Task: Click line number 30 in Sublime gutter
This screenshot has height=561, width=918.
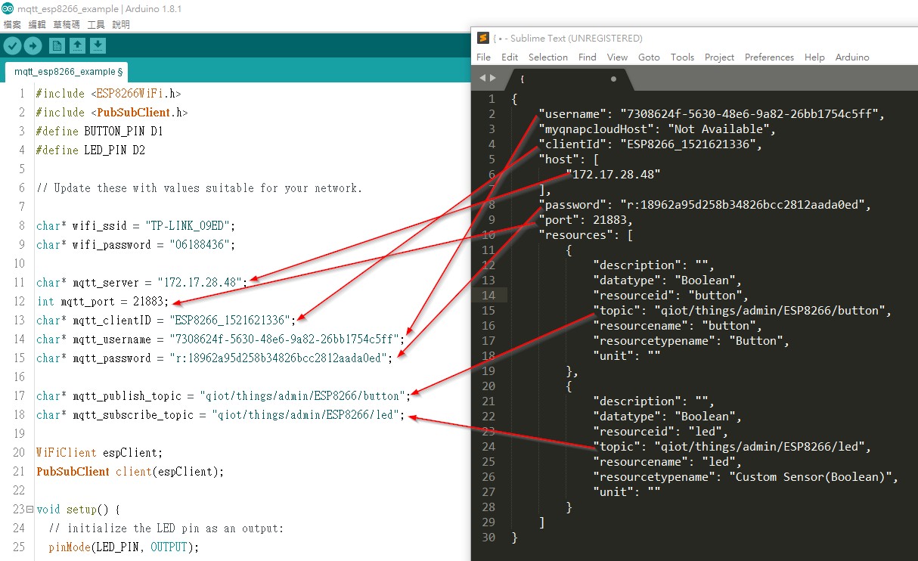Action: point(488,538)
